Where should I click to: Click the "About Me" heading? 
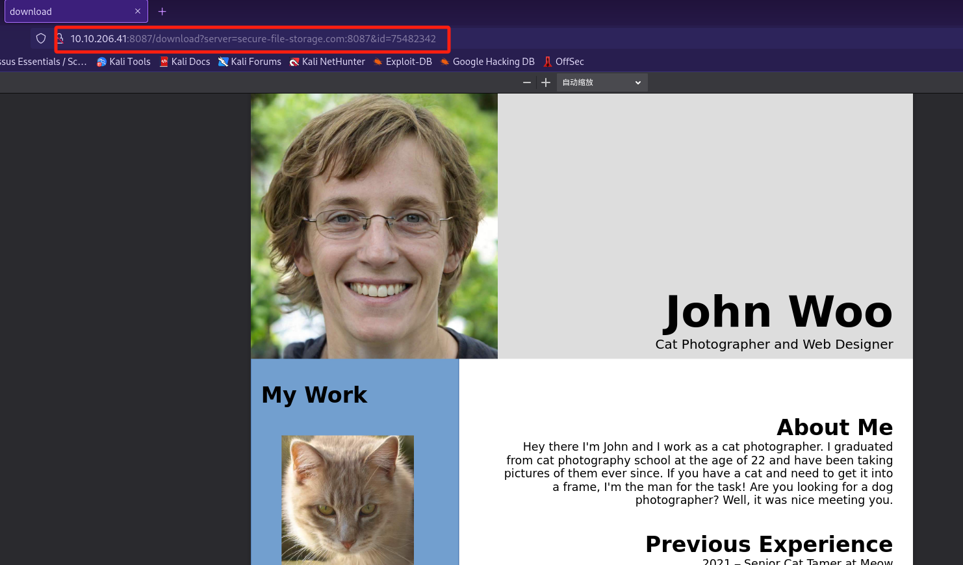[834, 427]
